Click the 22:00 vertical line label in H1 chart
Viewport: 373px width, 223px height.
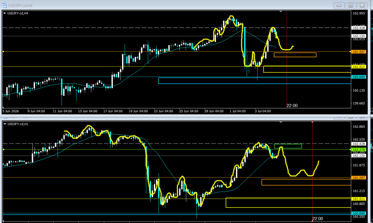(x=318, y=219)
